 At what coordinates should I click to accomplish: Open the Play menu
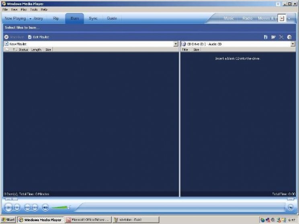[x=24, y=10]
